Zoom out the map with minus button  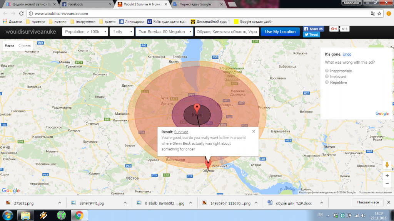pos(387,184)
